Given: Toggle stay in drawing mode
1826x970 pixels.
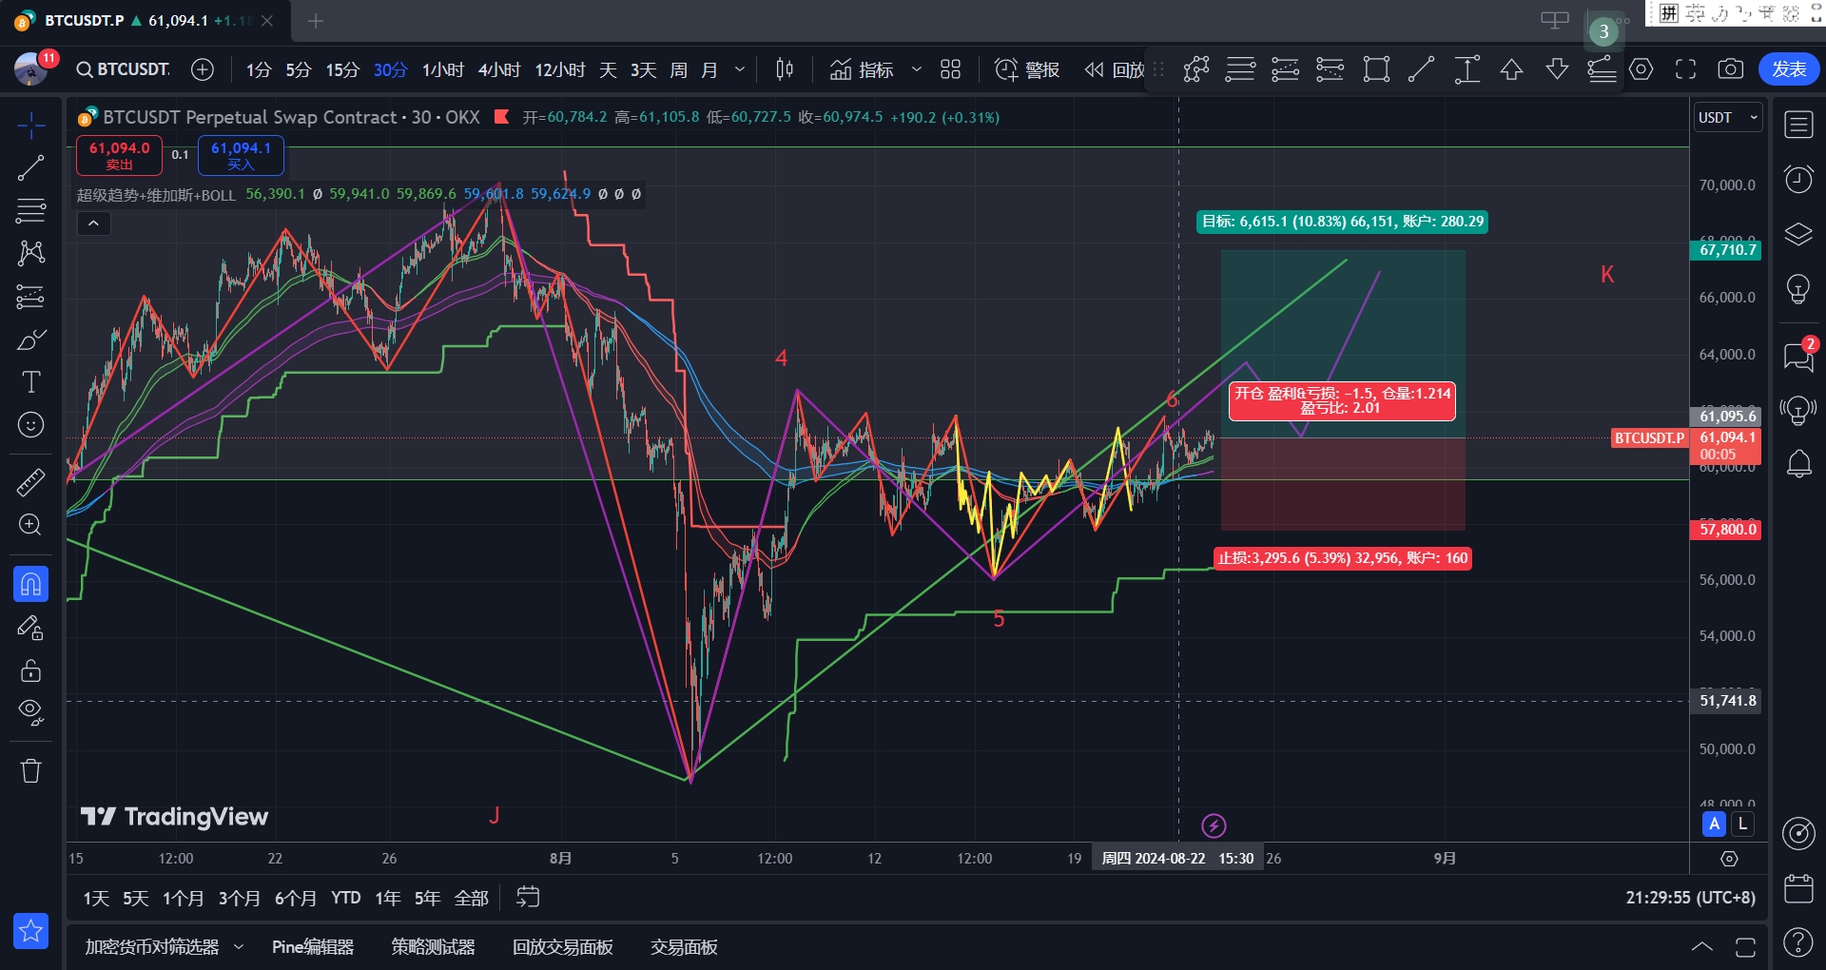Looking at the screenshot, I should (30, 628).
